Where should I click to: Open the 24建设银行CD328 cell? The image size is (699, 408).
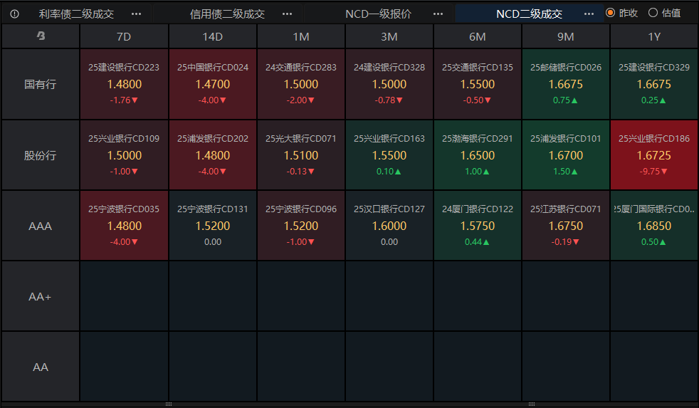point(389,84)
